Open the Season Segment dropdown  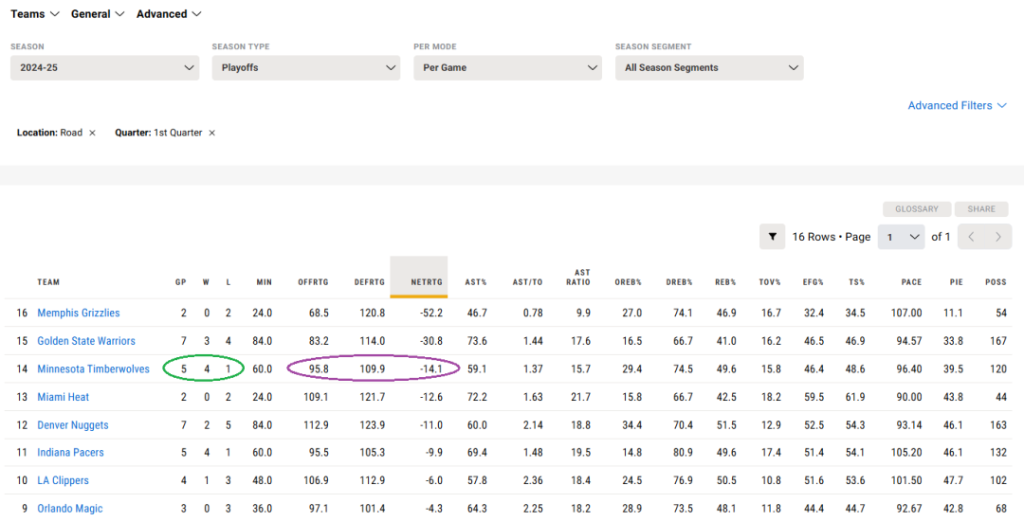click(x=709, y=68)
